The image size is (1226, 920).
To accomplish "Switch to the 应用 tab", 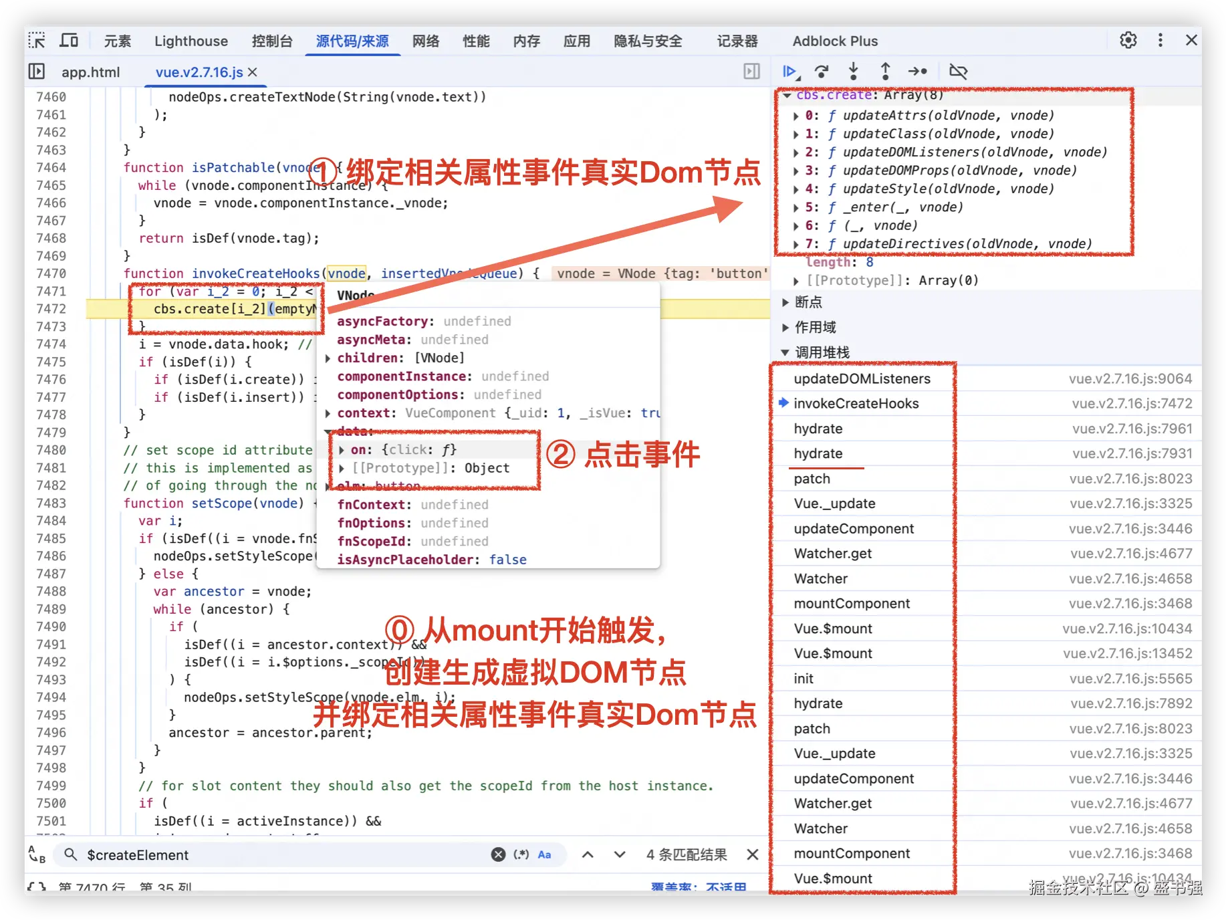I will (577, 41).
